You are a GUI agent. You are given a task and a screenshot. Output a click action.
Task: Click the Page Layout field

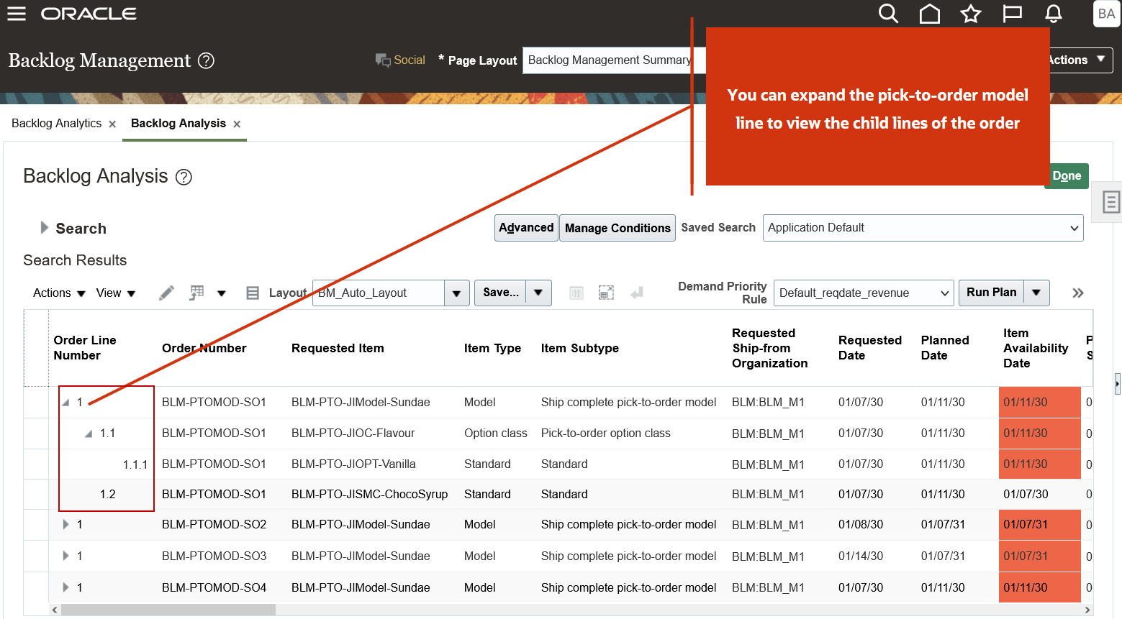[614, 60]
